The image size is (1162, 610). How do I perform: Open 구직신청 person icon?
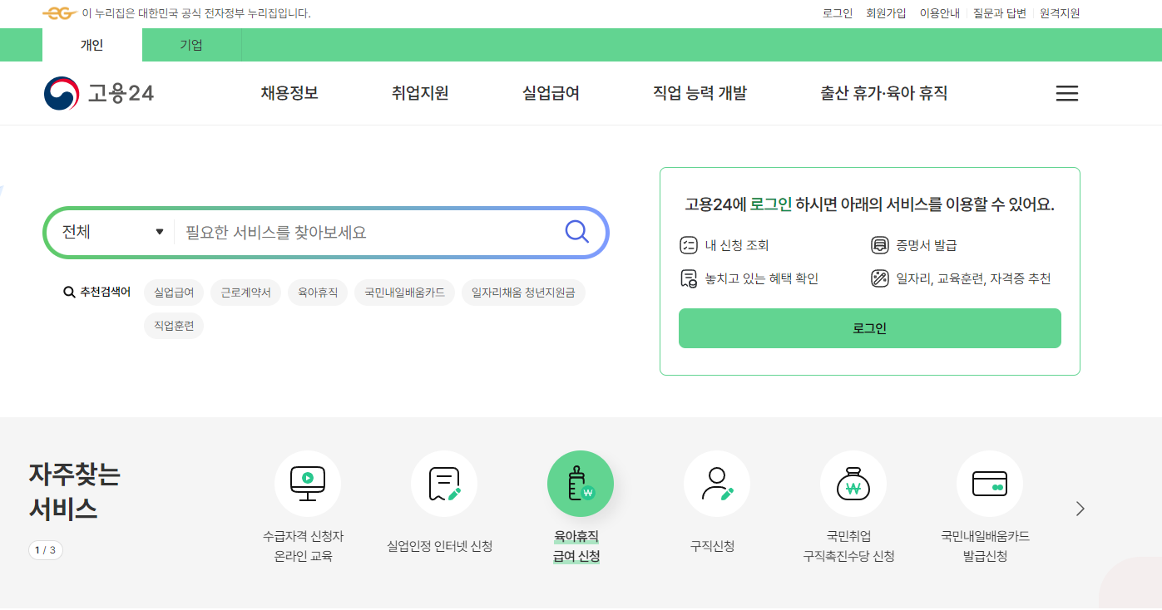717,484
